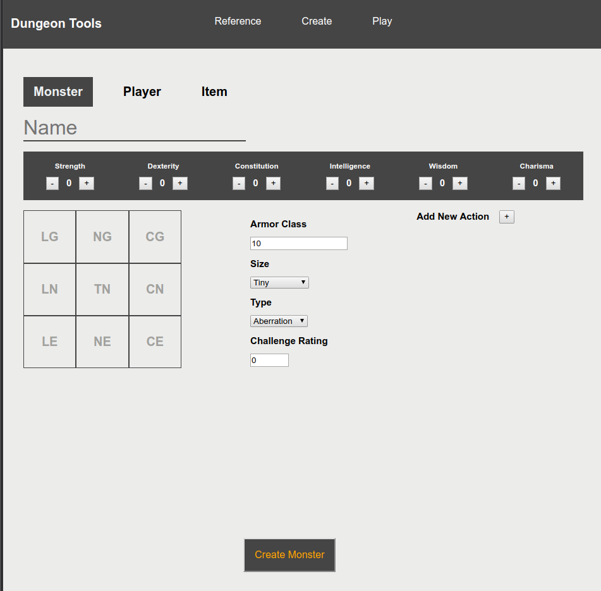Viewport: 601px width, 591px height.
Task: Open the Size dropdown showing Tiny
Action: pos(279,283)
